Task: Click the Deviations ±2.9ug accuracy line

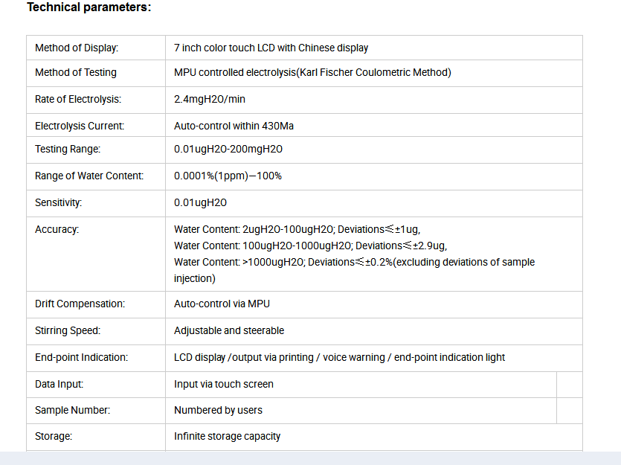Action: [x=311, y=246]
